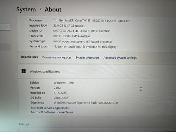Select the Pen and touch value text
This screenshot has width=176, height=132.
pyautogui.click(x=85, y=47)
